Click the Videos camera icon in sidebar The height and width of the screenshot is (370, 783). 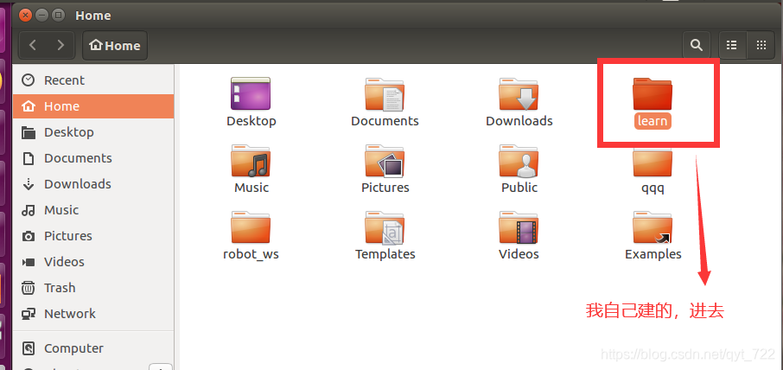pos(29,262)
